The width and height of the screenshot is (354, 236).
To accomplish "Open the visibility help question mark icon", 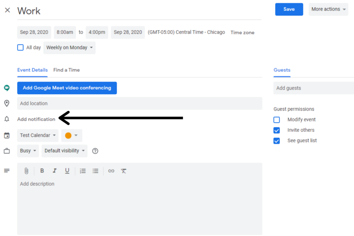I will [95, 151].
